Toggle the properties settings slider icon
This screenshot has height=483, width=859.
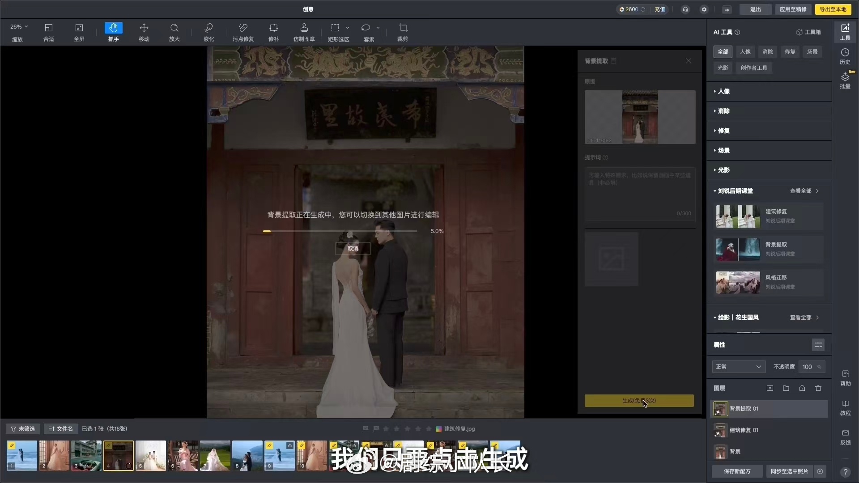pos(818,345)
